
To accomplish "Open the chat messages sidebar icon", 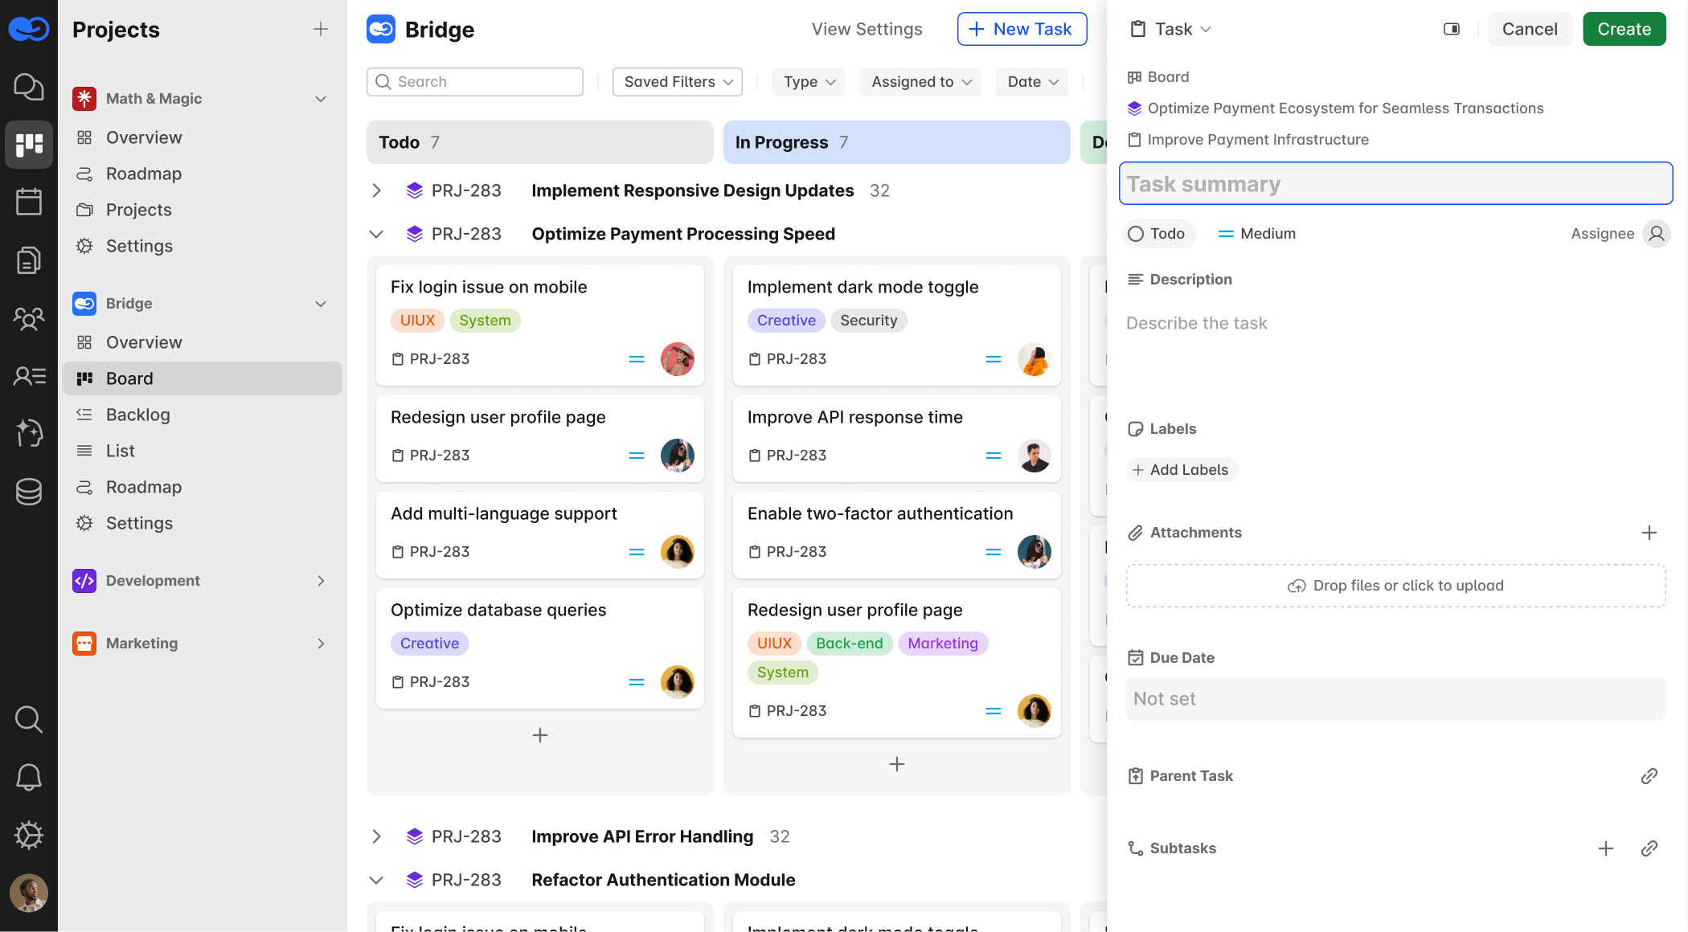I will [29, 87].
